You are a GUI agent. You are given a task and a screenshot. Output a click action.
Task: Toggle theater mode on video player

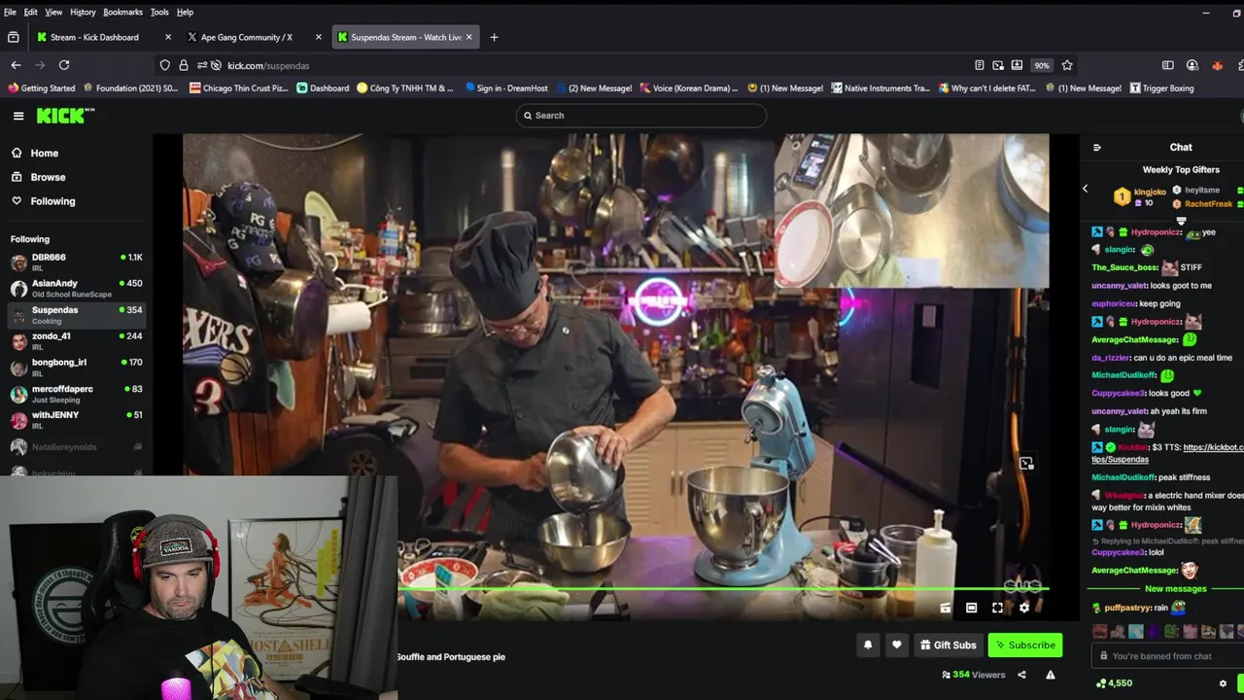(971, 608)
